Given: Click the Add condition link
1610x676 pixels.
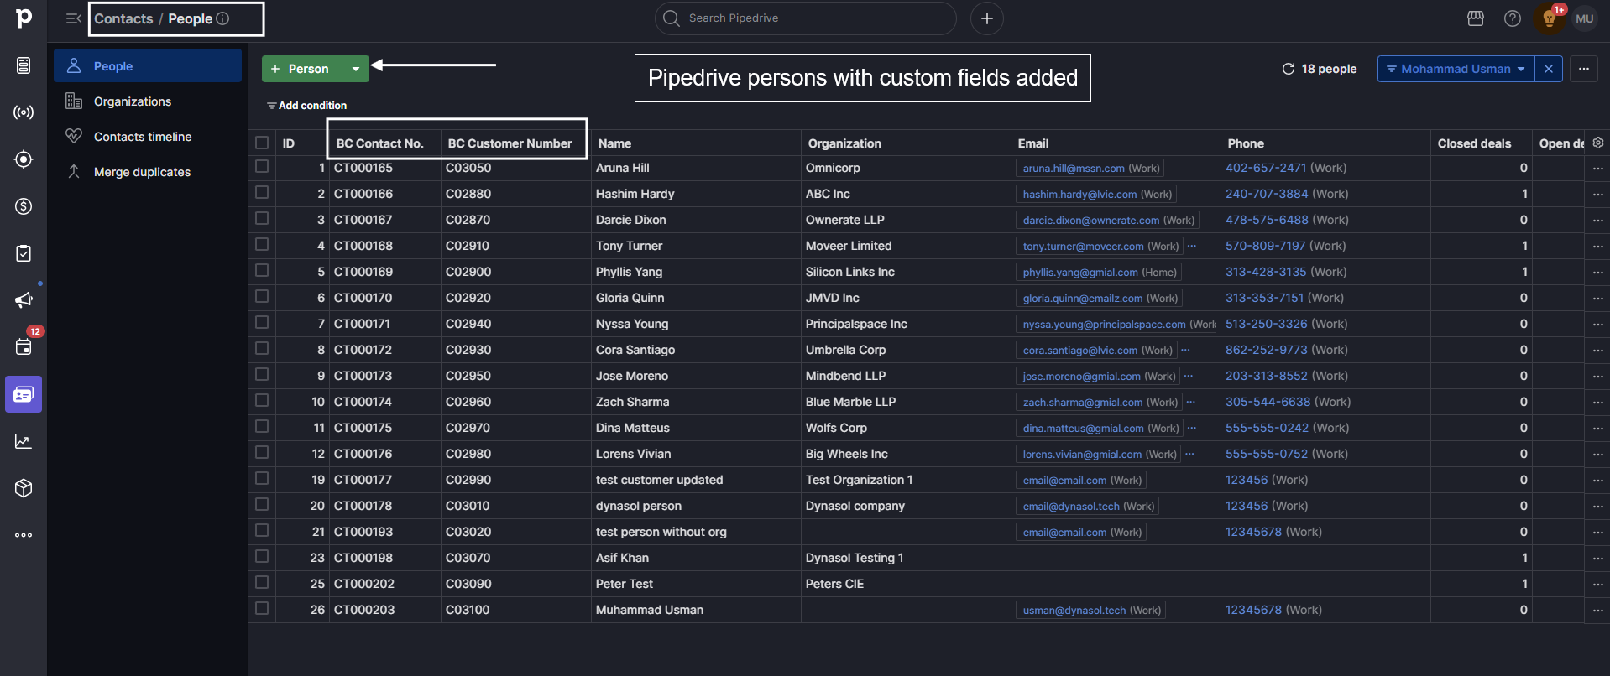Looking at the screenshot, I should coord(307,106).
